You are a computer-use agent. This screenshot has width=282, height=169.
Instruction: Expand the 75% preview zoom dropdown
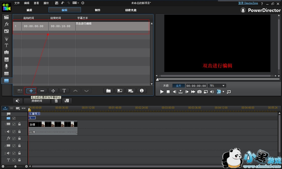223,86
